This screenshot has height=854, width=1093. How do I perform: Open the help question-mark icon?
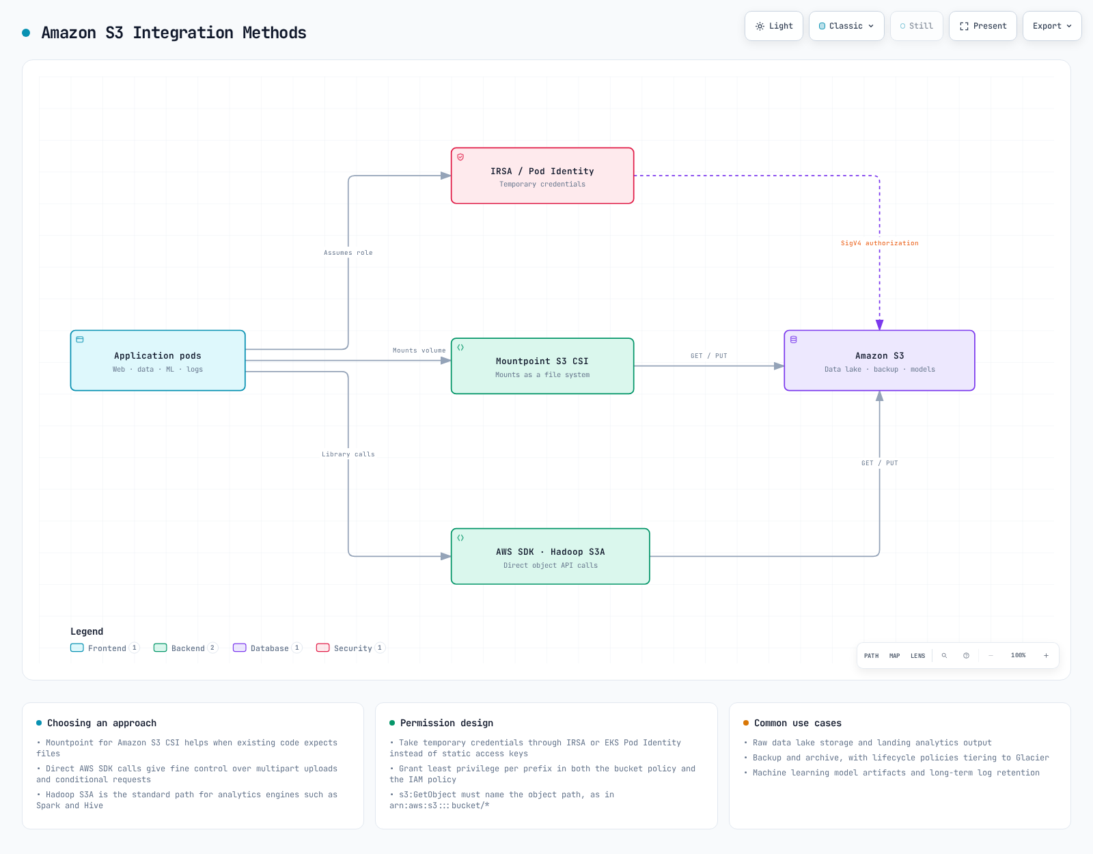[966, 656]
